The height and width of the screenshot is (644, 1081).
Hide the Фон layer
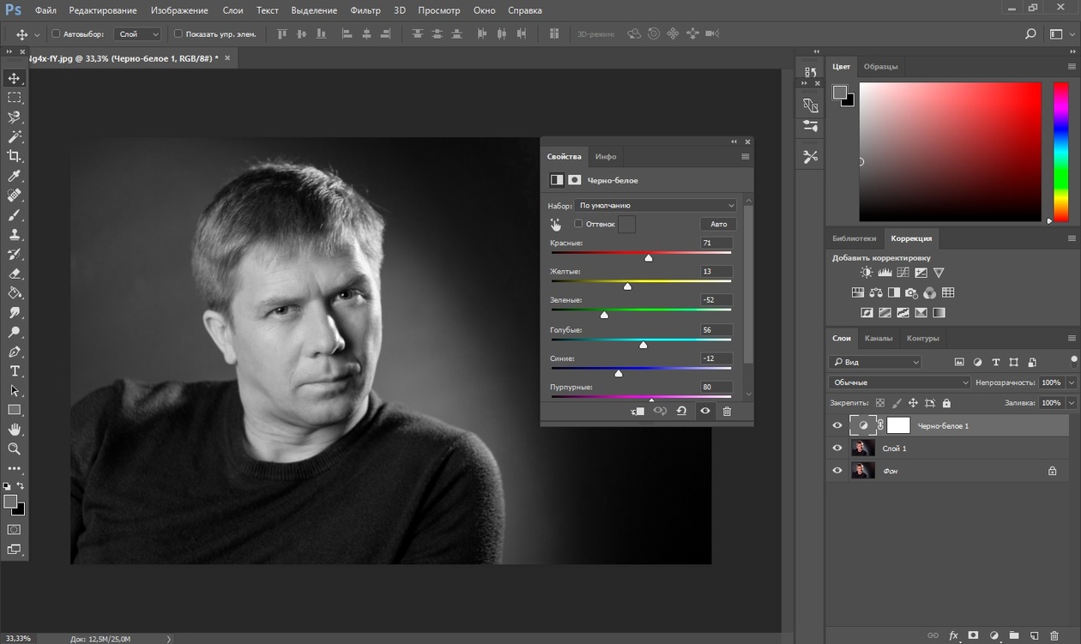(837, 470)
